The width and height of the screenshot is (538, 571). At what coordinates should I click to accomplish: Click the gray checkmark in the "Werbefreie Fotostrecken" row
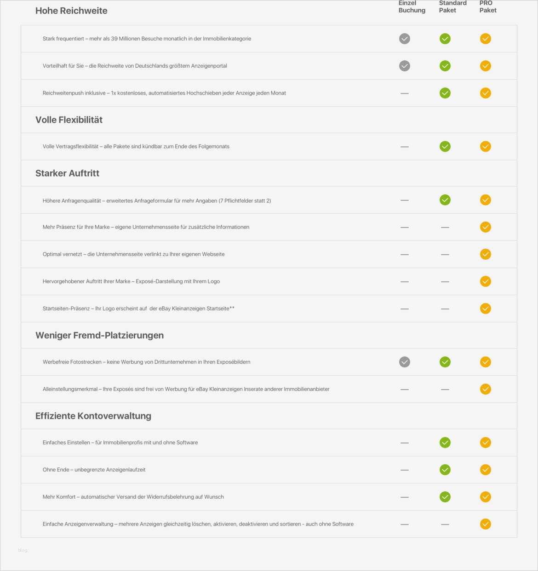click(405, 362)
